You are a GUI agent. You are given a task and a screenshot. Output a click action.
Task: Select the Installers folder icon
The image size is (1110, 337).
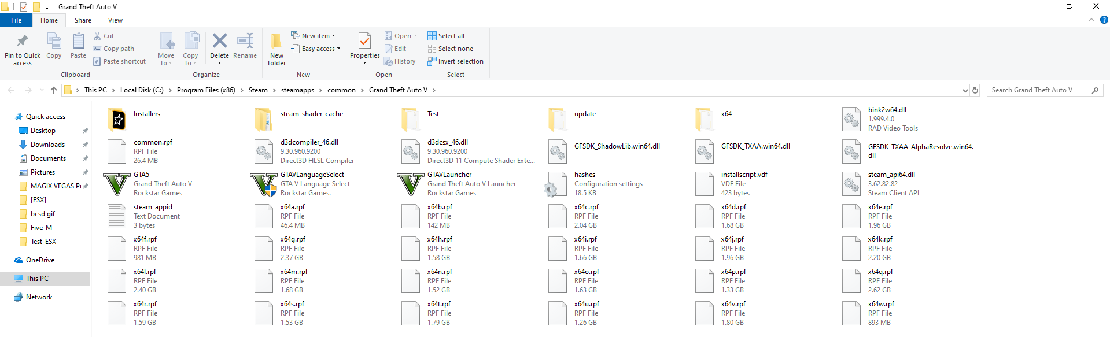[117, 120]
